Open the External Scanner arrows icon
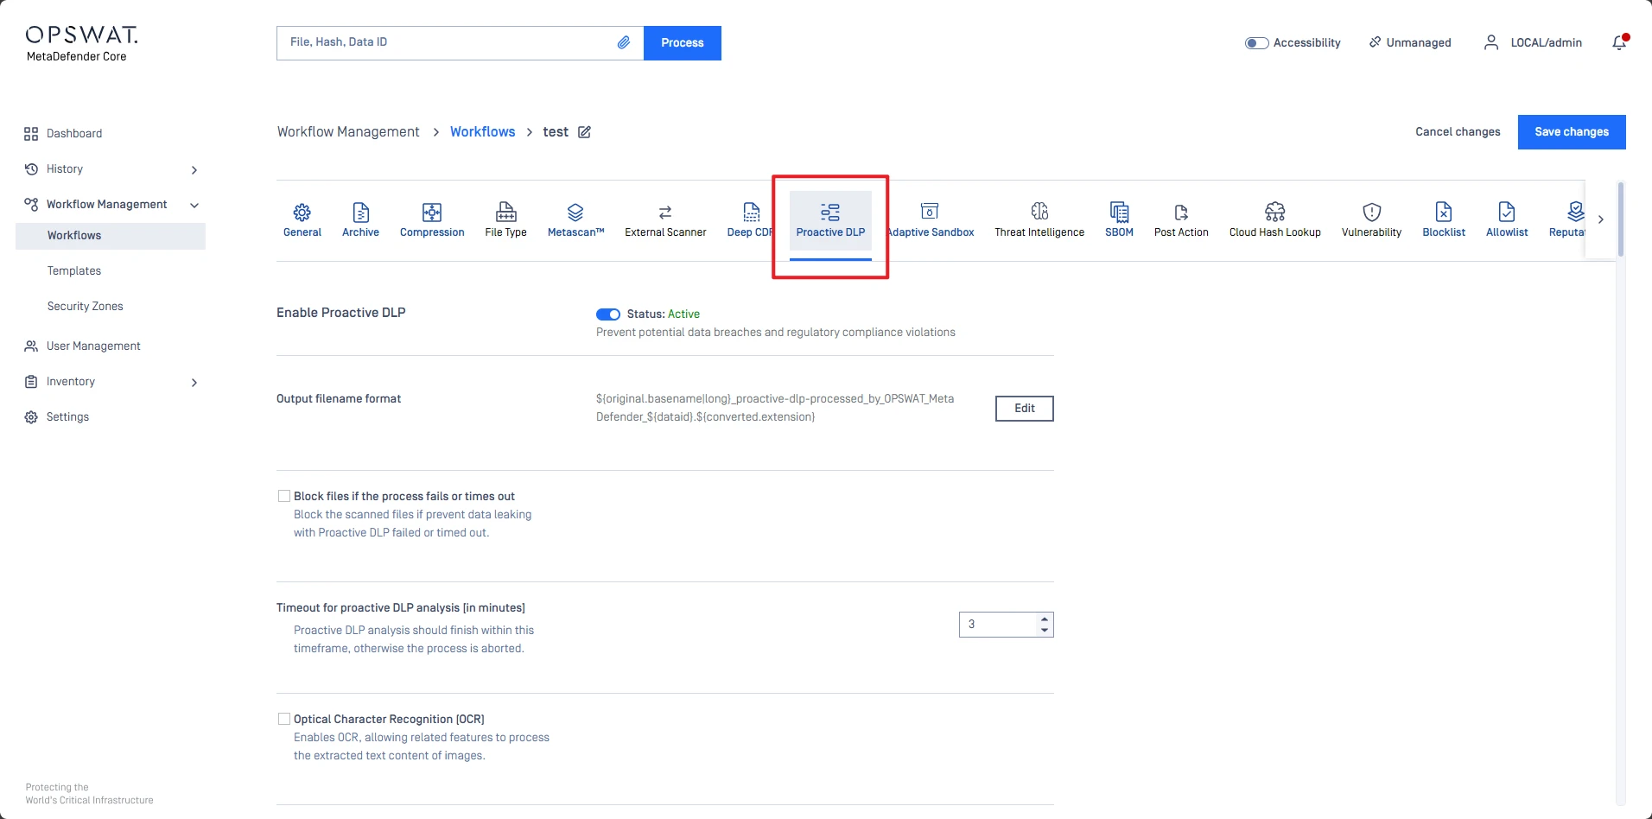The height and width of the screenshot is (819, 1652). pos(665,212)
